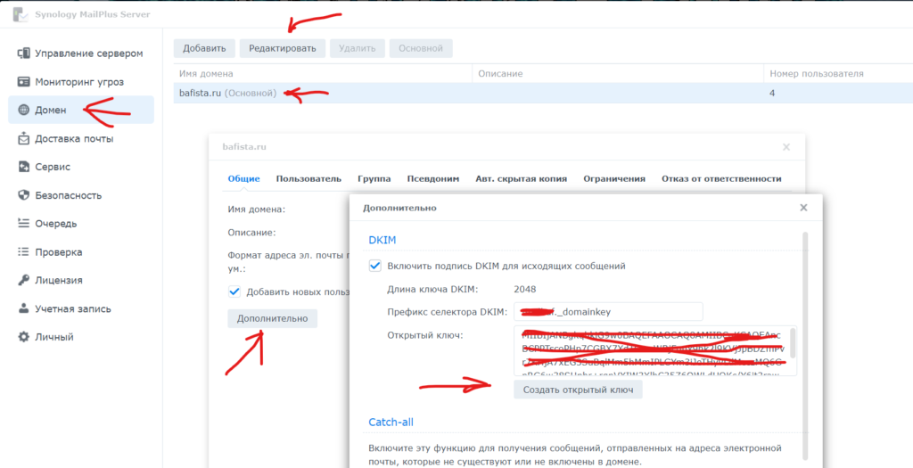Image resolution: width=913 pixels, height=468 pixels.
Task: Click the Сервис sidebar icon
Action: [24, 167]
